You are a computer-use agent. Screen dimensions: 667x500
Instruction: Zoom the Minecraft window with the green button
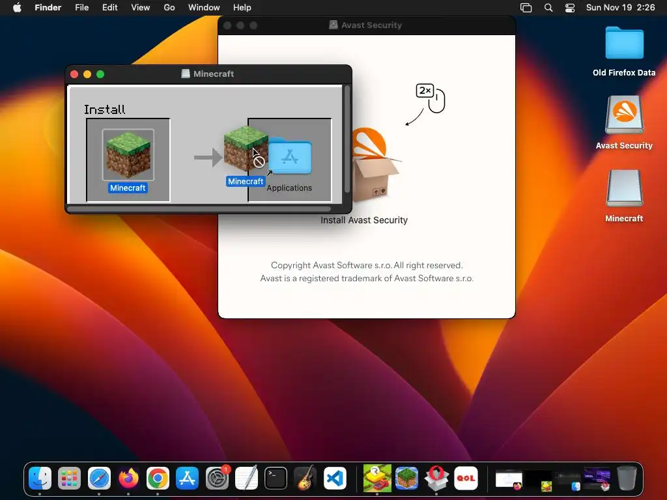pyautogui.click(x=100, y=74)
